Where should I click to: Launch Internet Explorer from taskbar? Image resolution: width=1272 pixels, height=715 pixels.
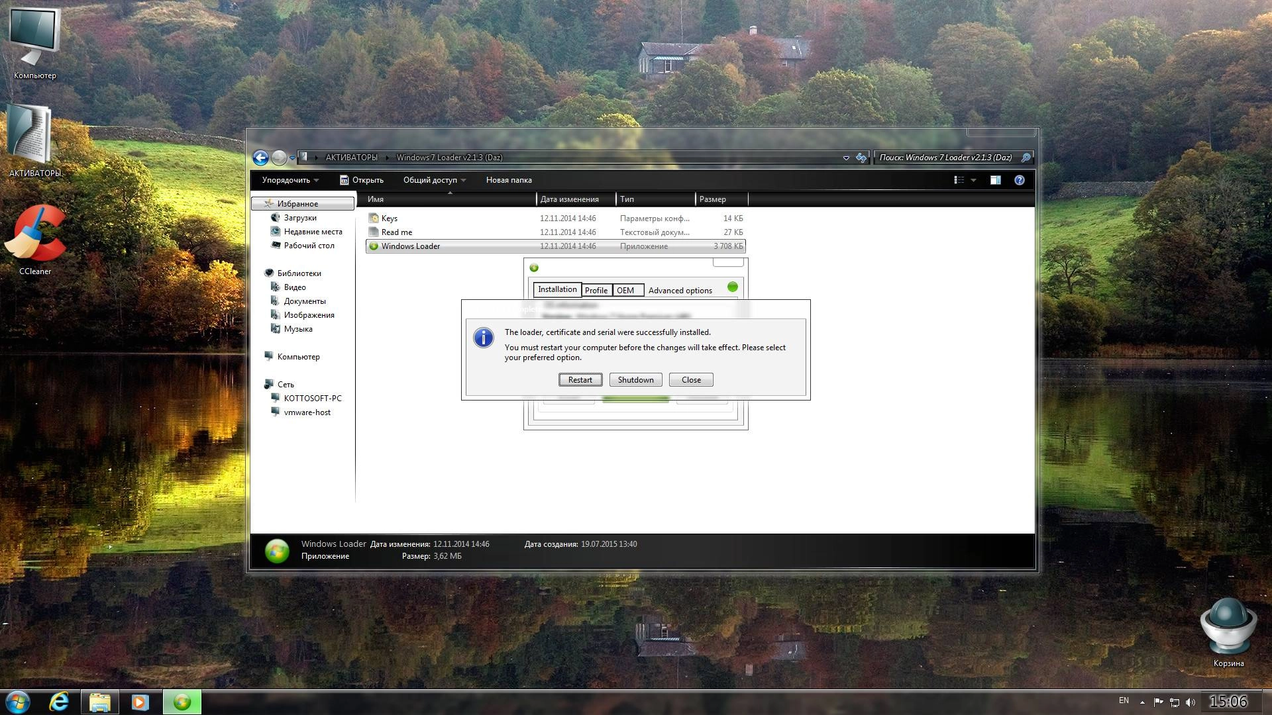pos(59,702)
